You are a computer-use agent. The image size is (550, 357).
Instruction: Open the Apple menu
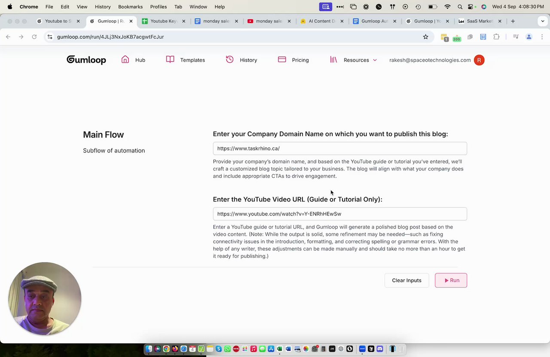[9, 7]
